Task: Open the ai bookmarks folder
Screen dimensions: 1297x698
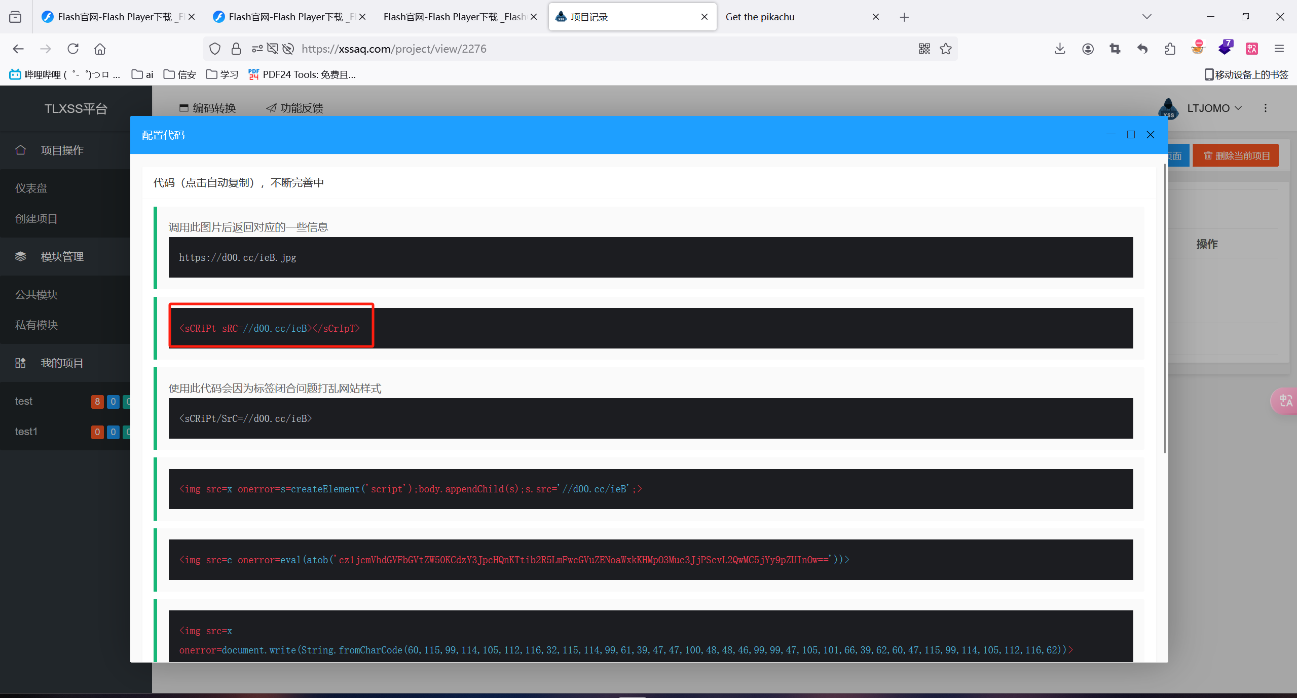Action: 142,74
